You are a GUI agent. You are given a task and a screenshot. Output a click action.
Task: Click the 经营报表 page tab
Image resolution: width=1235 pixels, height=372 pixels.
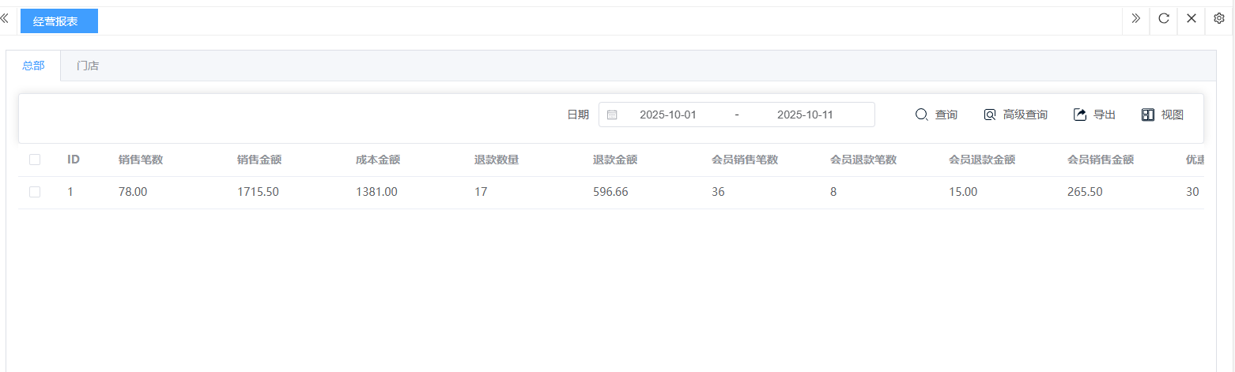pyautogui.click(x=59, y=21)
